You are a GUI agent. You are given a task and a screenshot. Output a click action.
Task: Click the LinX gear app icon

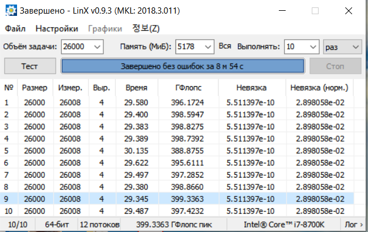pyautogui.click(x=11, y=11)
